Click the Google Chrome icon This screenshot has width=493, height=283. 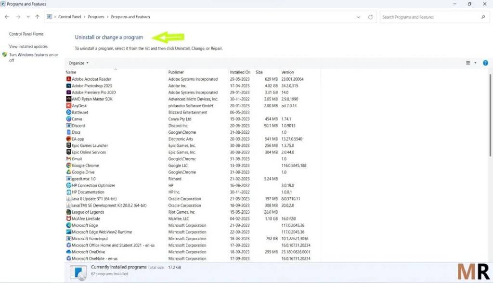coord(68,166)
